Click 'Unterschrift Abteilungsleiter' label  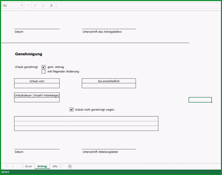point(100,152)
